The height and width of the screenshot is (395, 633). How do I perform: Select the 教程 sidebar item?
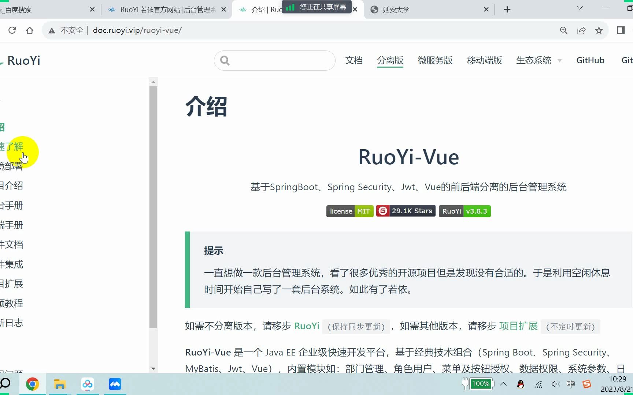(x=12, y=303)
